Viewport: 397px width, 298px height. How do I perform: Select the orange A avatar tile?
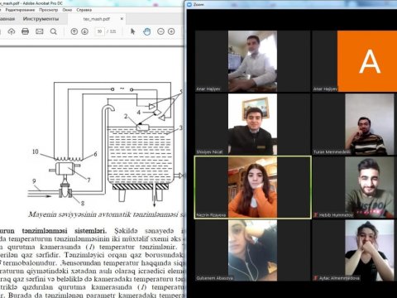pyautogui.click(x=367, y=61)
